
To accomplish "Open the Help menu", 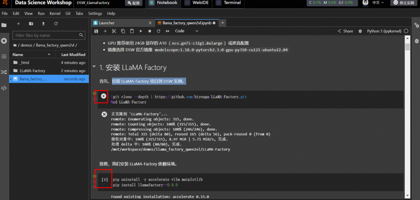I will pos(111,13).
